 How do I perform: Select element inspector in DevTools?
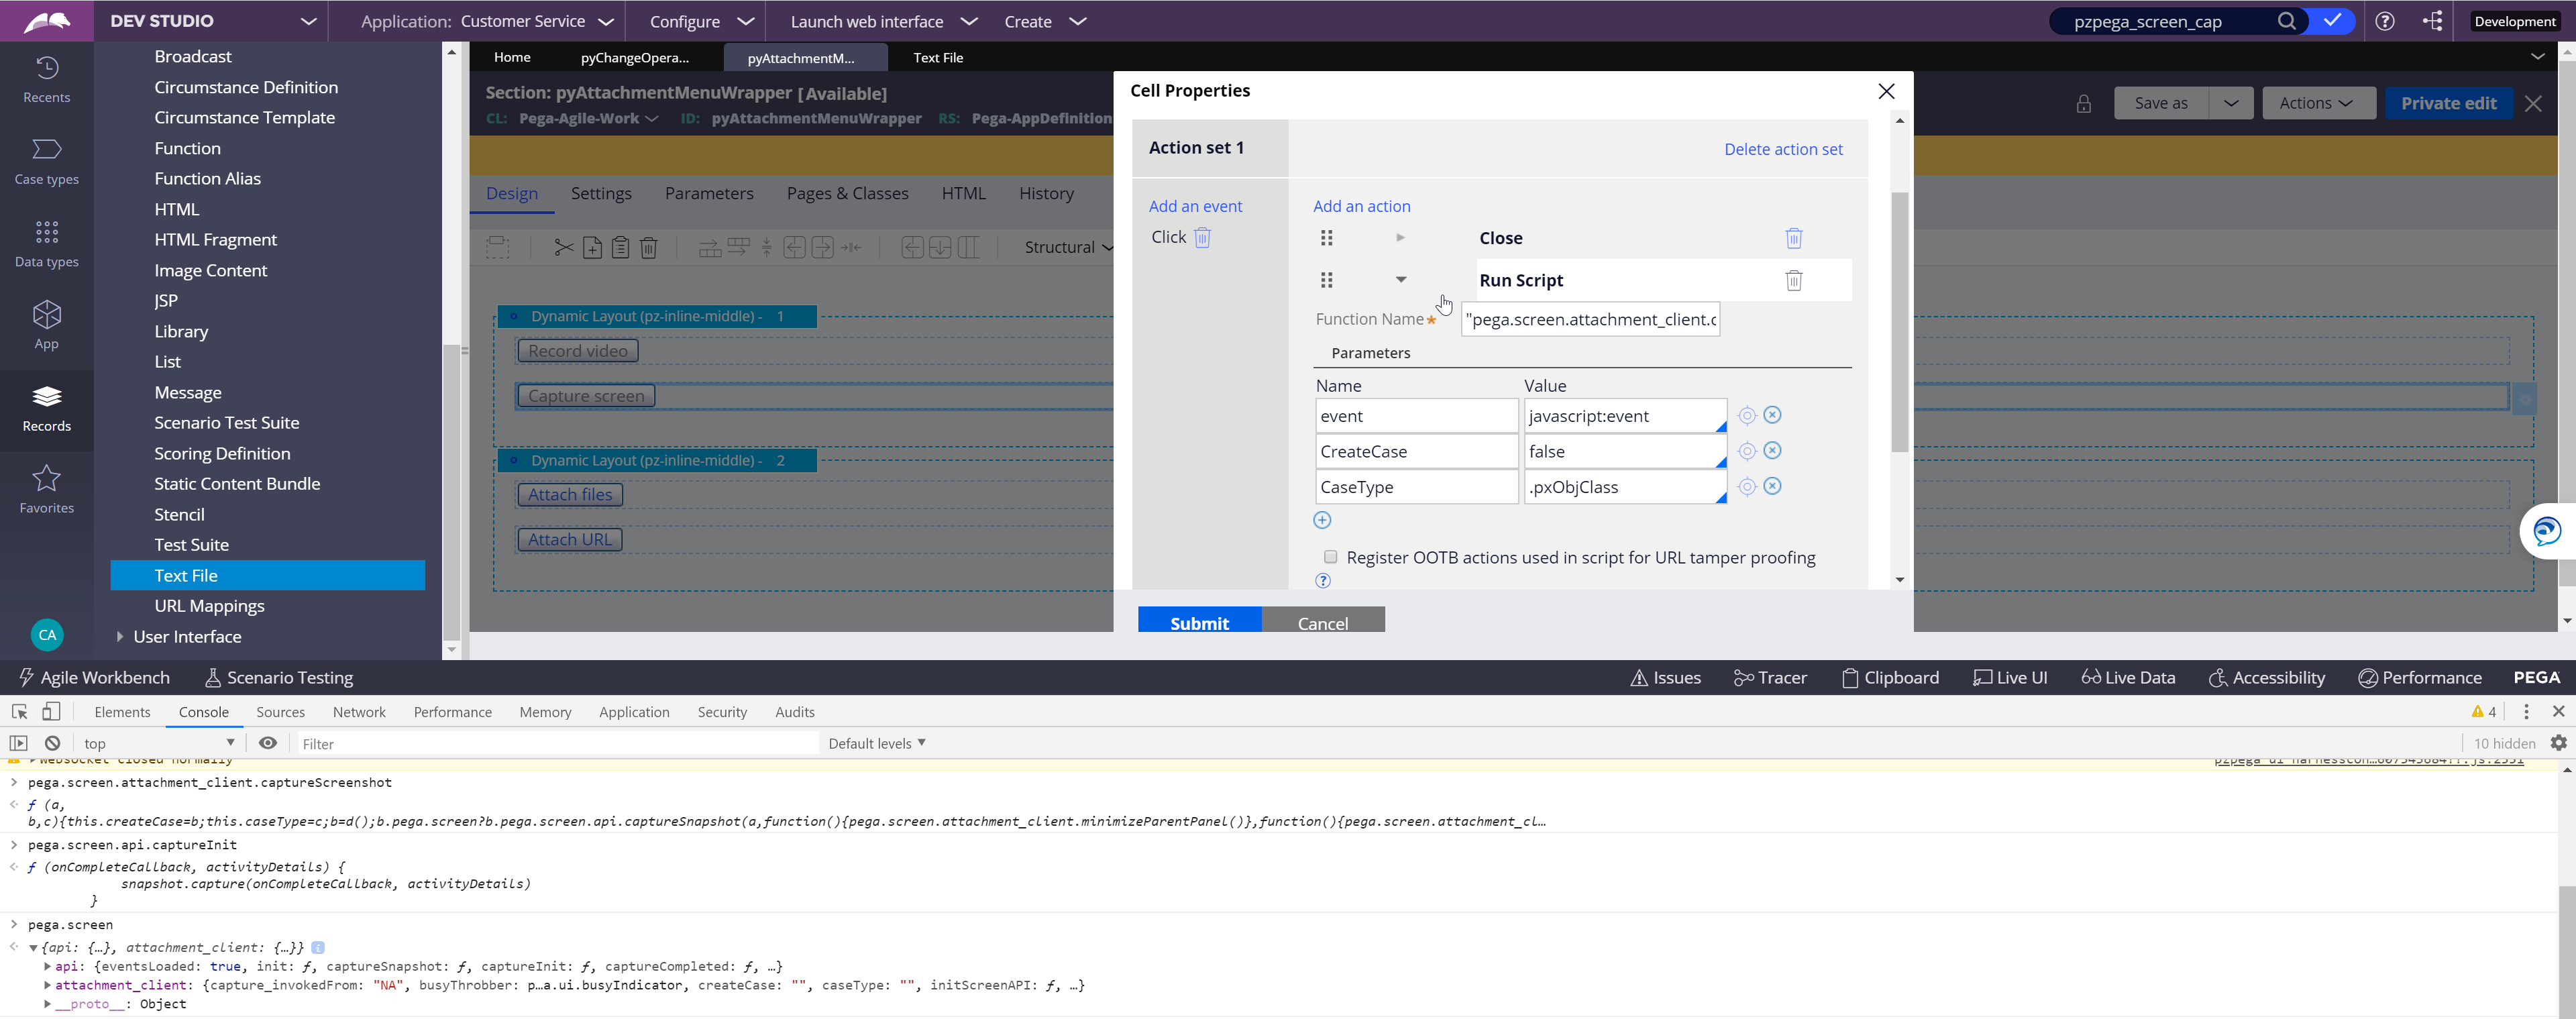[x=19, y=711]
